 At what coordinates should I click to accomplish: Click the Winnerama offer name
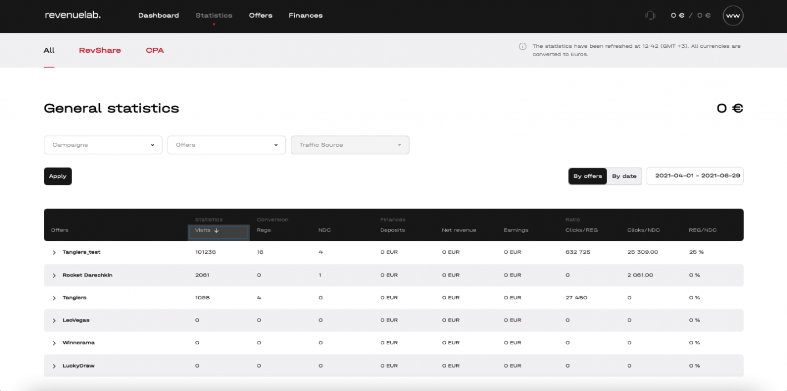coord(79,343)
